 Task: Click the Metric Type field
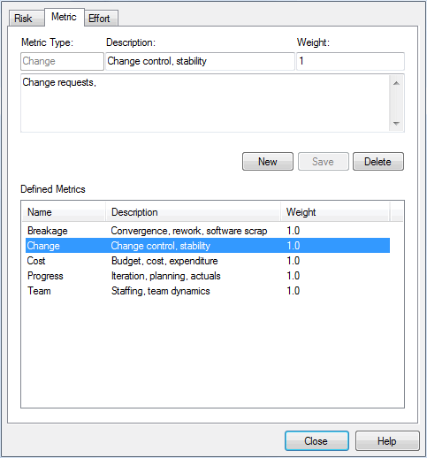[62, 61]
